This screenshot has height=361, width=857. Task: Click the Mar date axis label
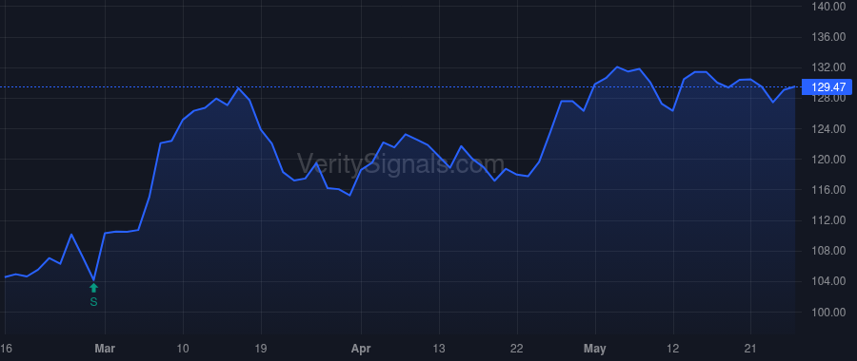(105, 349)
